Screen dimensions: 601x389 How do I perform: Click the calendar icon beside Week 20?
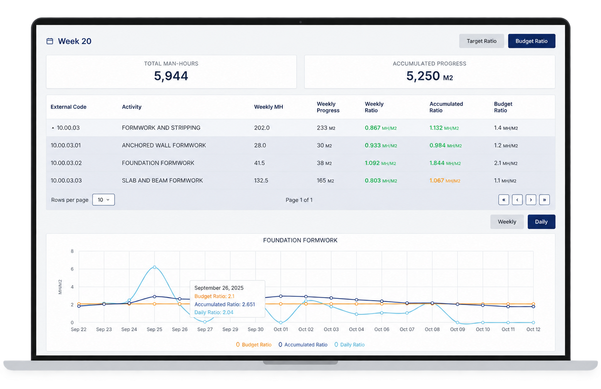[x=50, y=41]
